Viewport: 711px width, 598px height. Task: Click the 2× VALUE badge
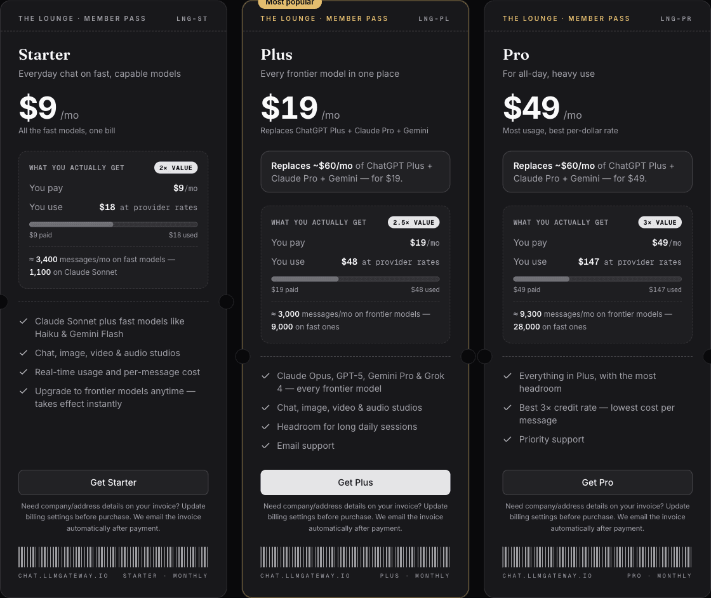(176, 168)
